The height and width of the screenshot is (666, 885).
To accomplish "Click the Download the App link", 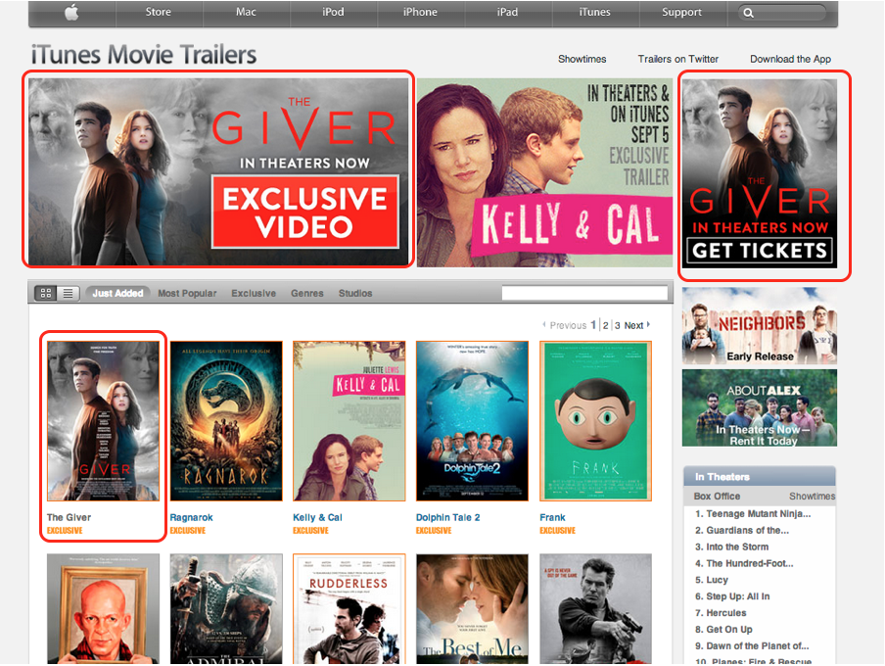I will pos(790,59).
